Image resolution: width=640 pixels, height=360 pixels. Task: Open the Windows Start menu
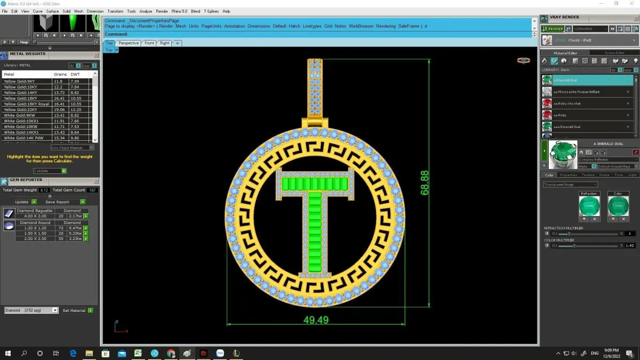tap(8, 353)
